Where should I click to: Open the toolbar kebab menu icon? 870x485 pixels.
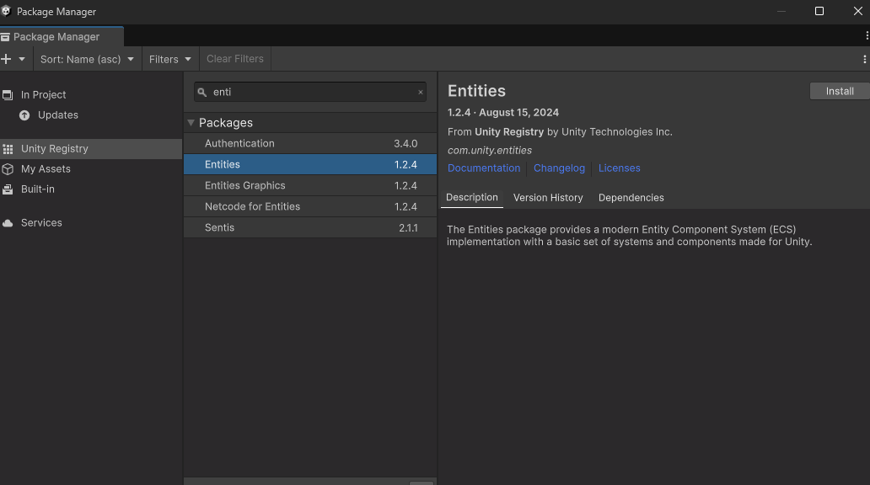[864, 59]
